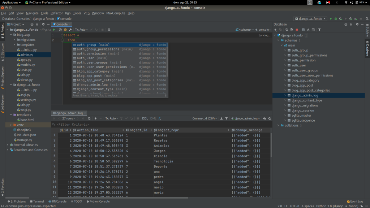Open table editor grid icon in Database toolbar
This screenshot has width=370, height=208.
coord(303,30)
